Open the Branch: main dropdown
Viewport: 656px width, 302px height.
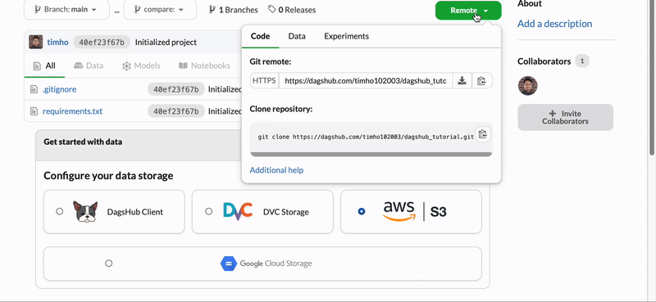(x=66, y=10)
